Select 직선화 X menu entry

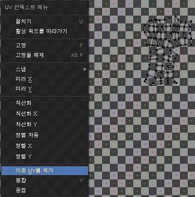[45, 114]
